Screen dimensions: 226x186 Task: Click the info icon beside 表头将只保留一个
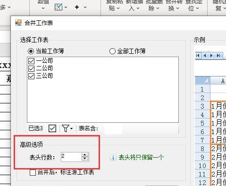tap(113, 158)
